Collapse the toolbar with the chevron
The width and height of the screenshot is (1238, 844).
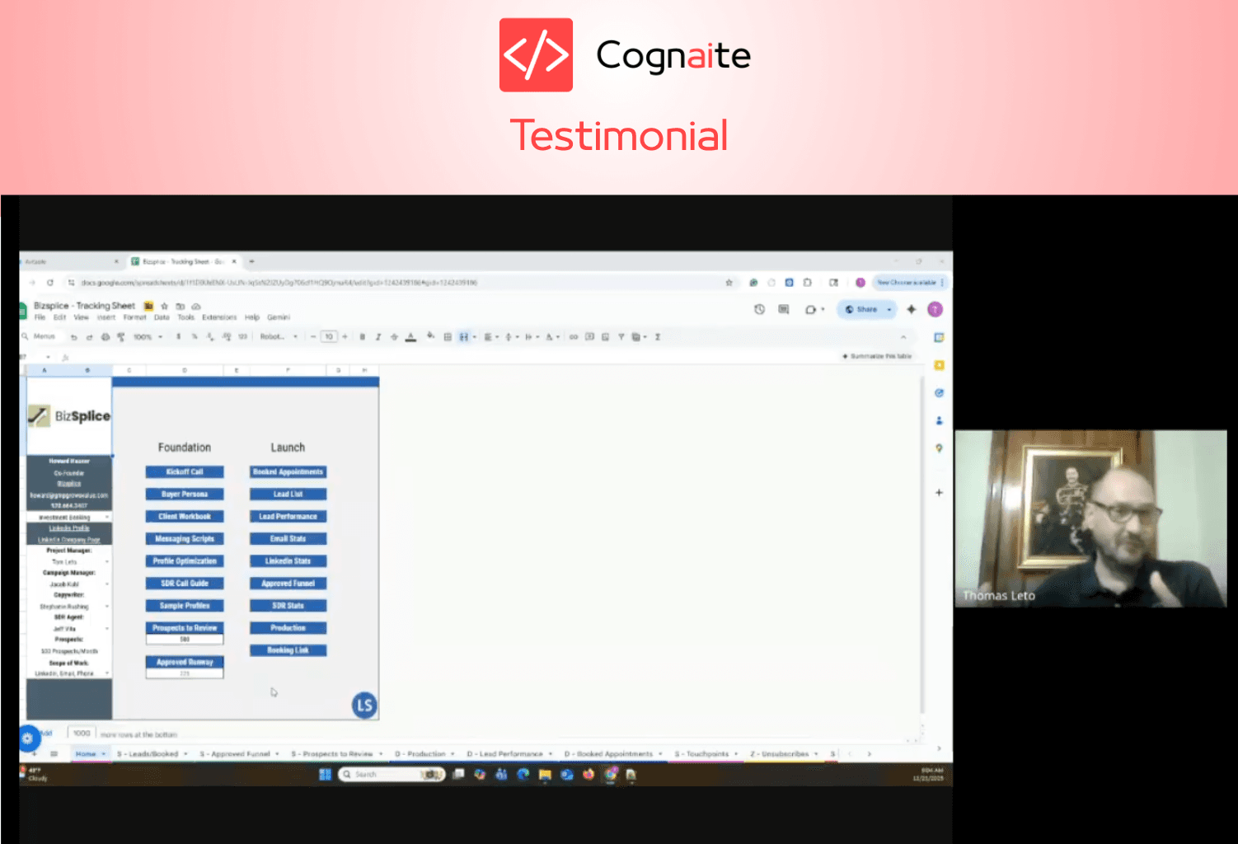[x=903, y=337]
